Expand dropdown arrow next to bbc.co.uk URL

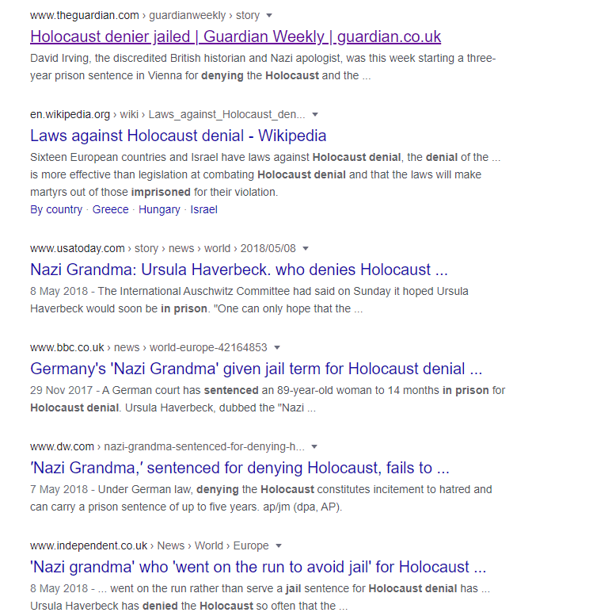tap(277, 348)
